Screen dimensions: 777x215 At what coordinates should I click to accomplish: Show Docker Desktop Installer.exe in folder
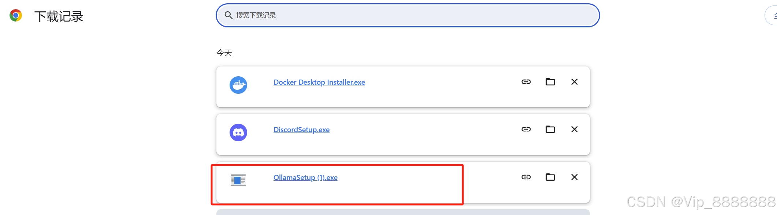(x=550, y=82)
